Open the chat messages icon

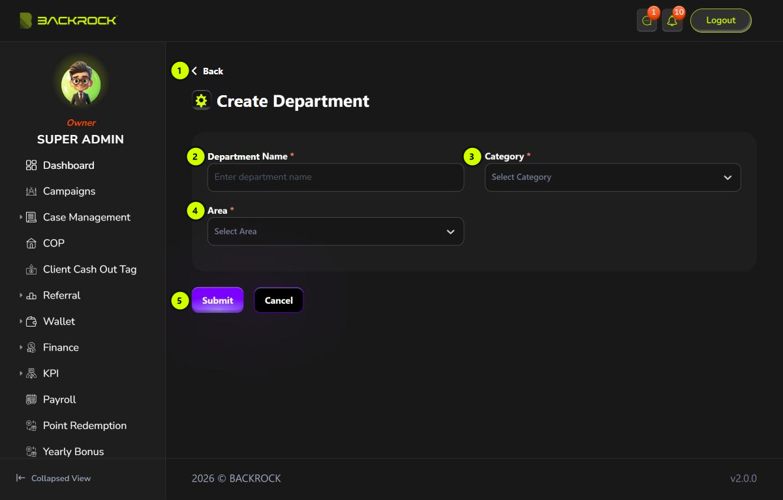tap(647, 21)
